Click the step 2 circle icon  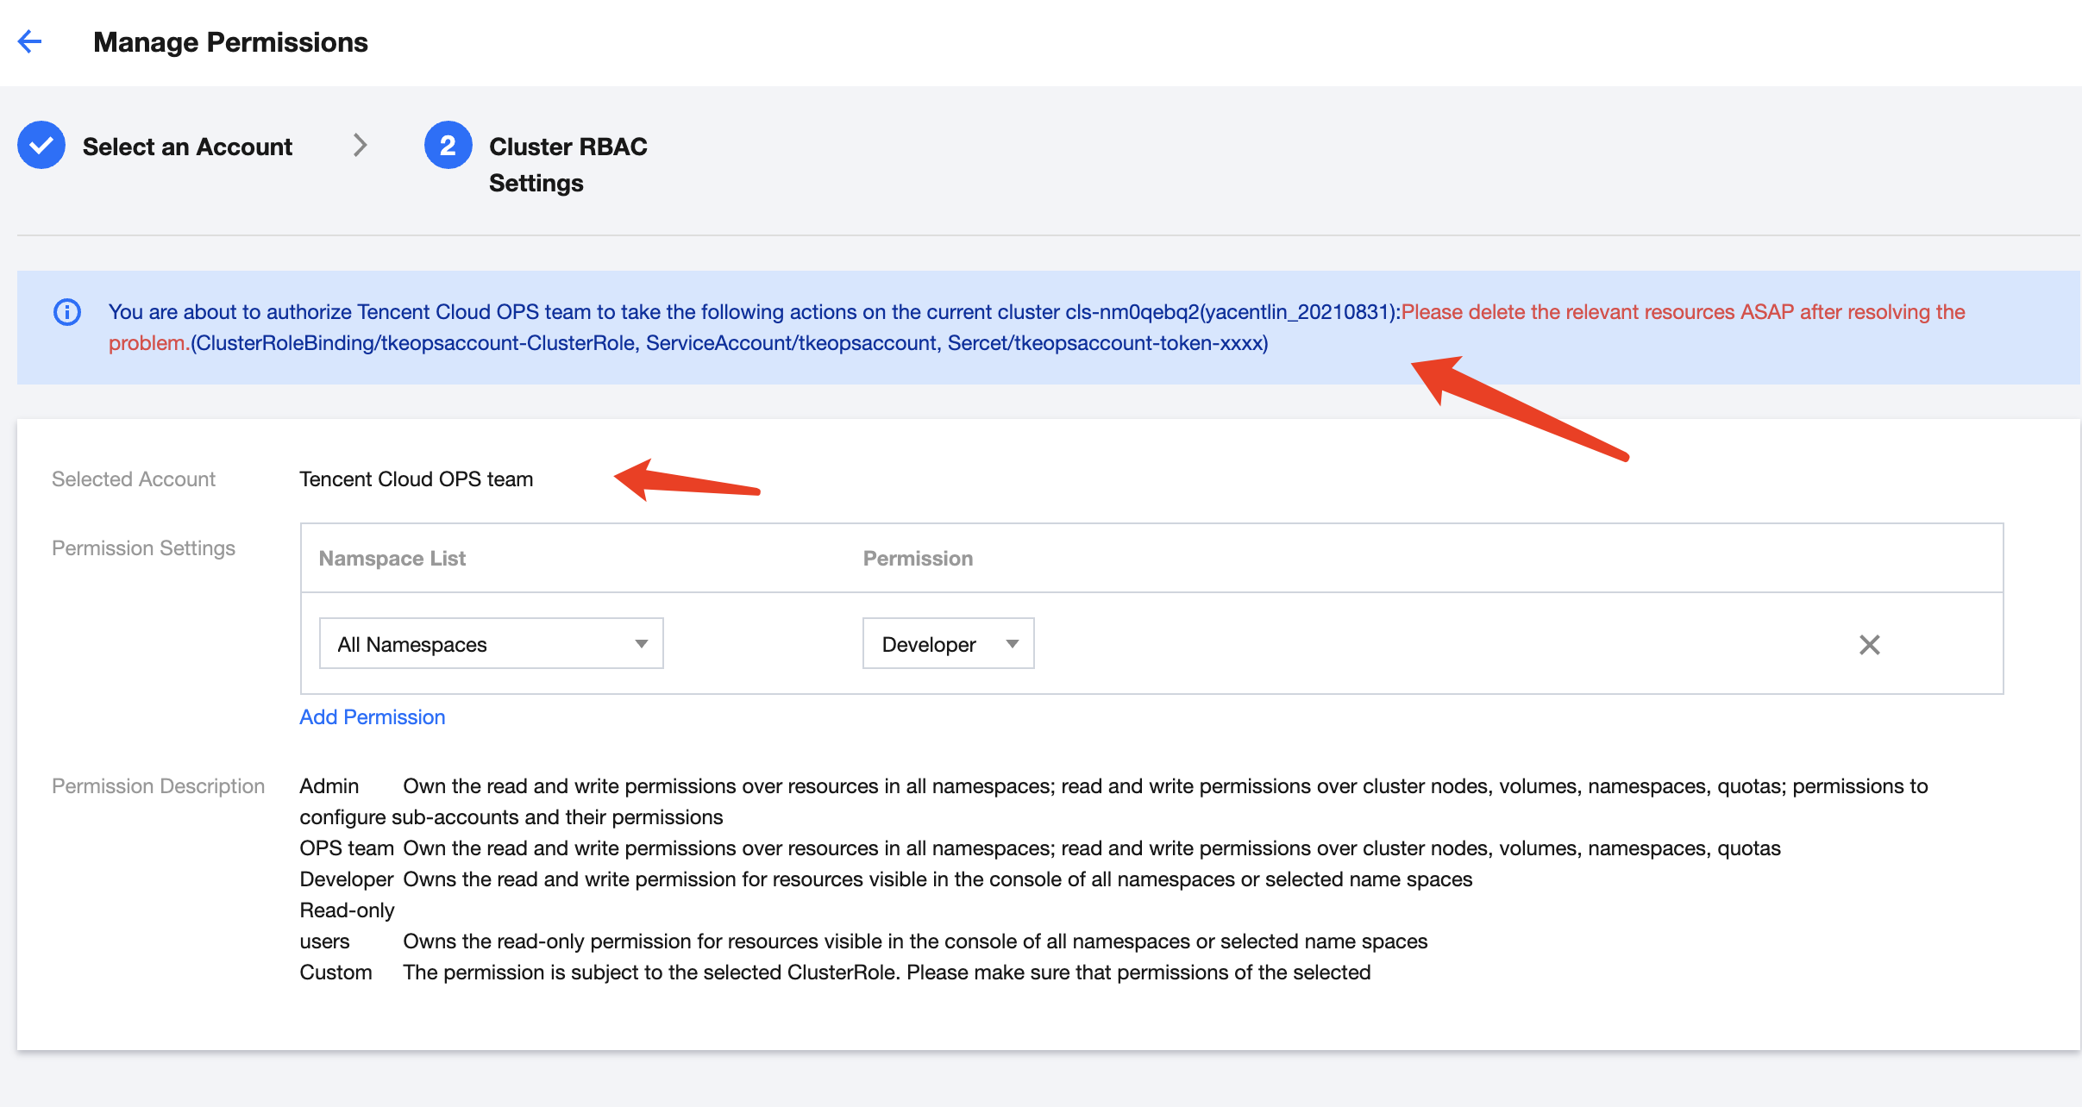pyautogui.click(x=448, y=145)
